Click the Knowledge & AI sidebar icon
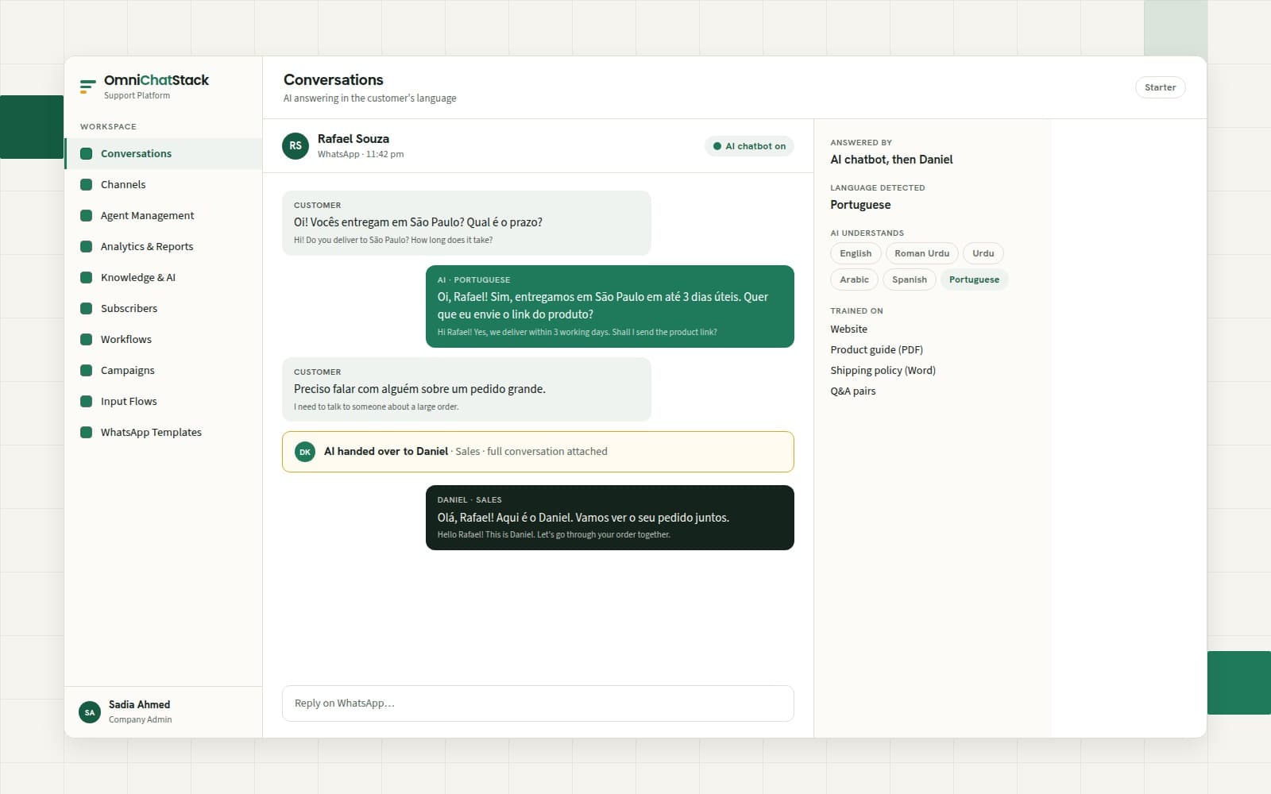1271x794 pixels. (x=87, y=277)
